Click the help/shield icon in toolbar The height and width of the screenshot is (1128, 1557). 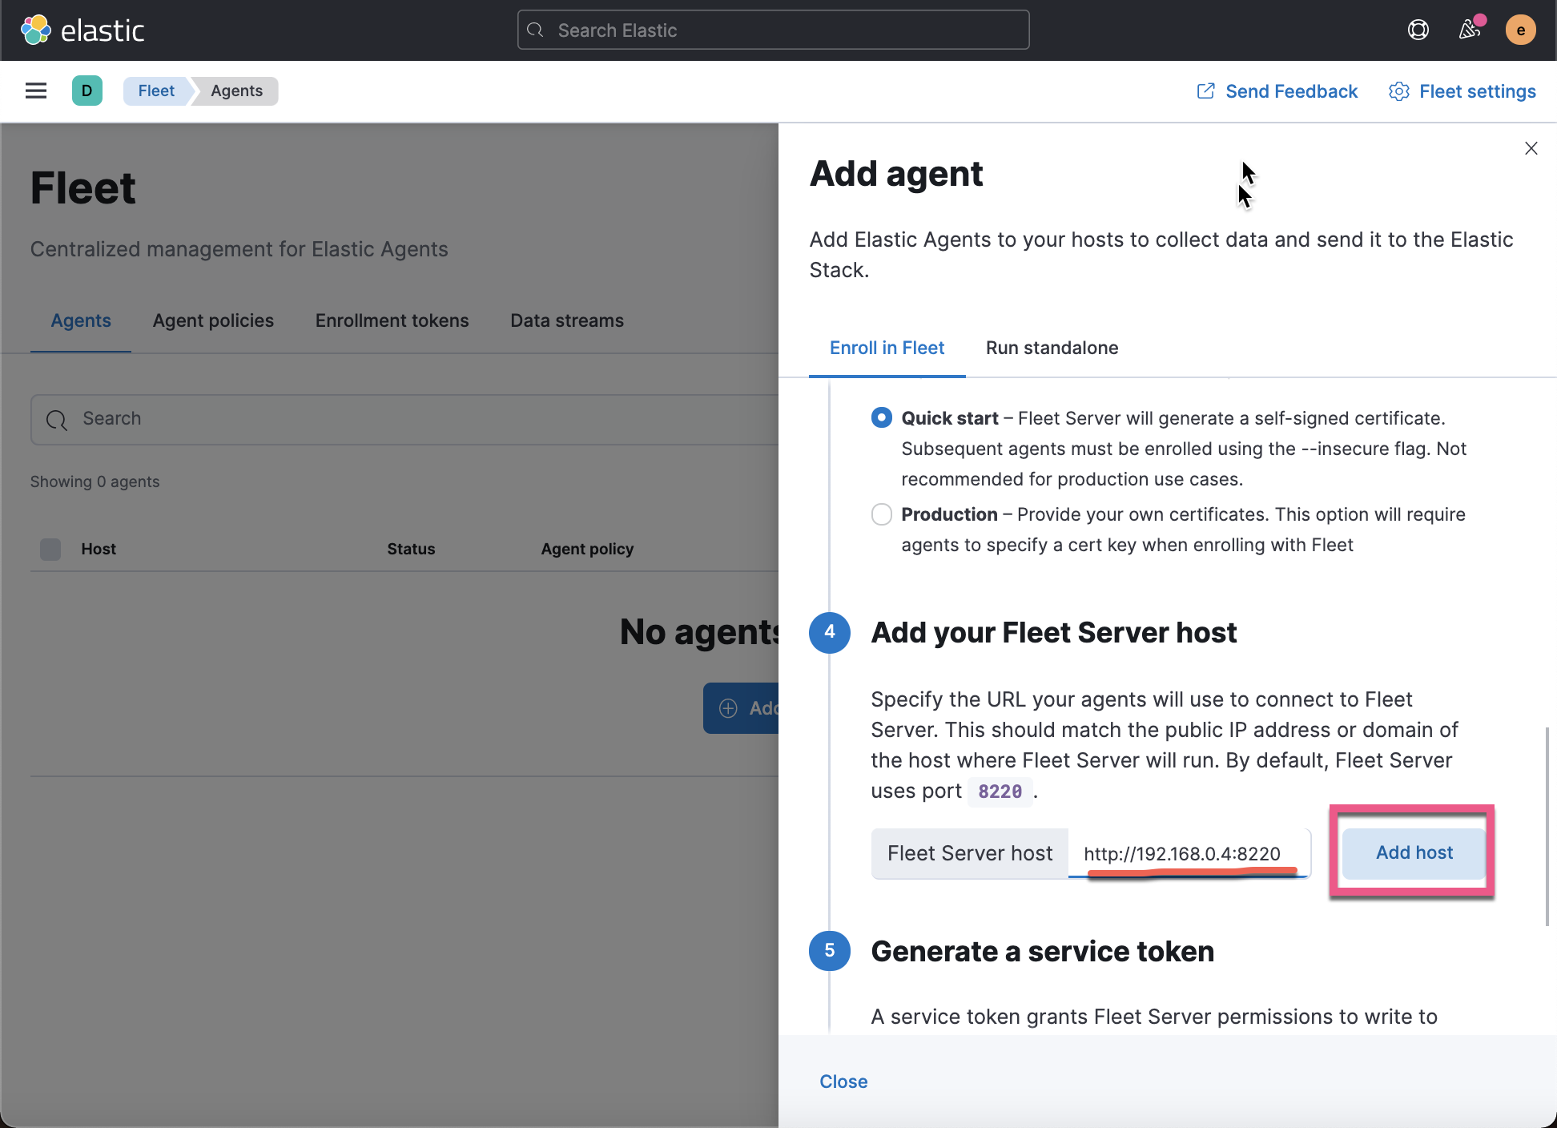1418,30
